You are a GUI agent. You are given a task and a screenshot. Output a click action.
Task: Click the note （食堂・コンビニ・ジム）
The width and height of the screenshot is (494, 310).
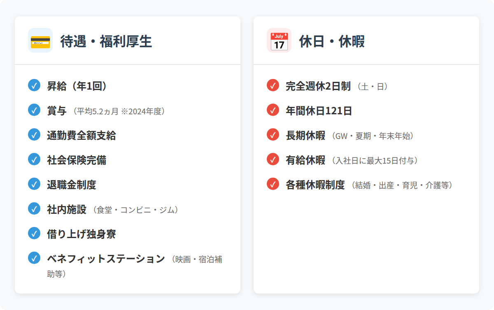[135, 210]
